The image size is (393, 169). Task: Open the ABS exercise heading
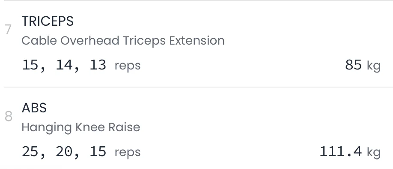pos(34,108)
